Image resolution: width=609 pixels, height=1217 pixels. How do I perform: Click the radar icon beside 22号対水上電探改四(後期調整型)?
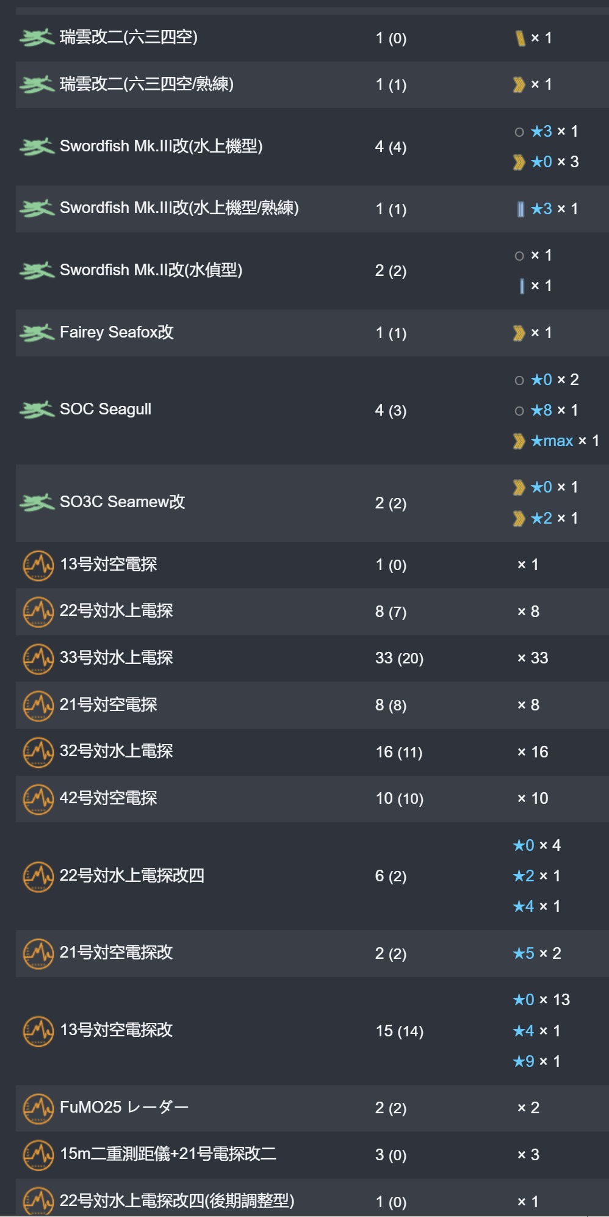coord(38,1201)
